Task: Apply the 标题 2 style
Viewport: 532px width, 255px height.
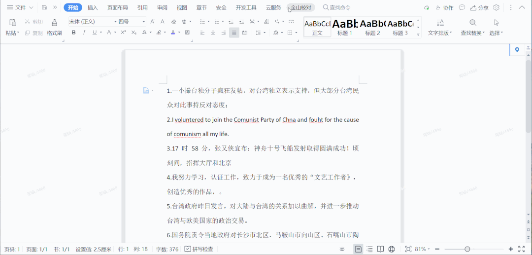Action: 372,27
